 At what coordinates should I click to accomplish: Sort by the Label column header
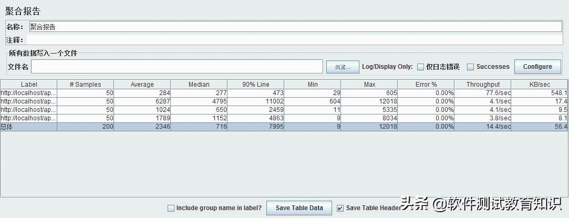[x=29, y=85]
